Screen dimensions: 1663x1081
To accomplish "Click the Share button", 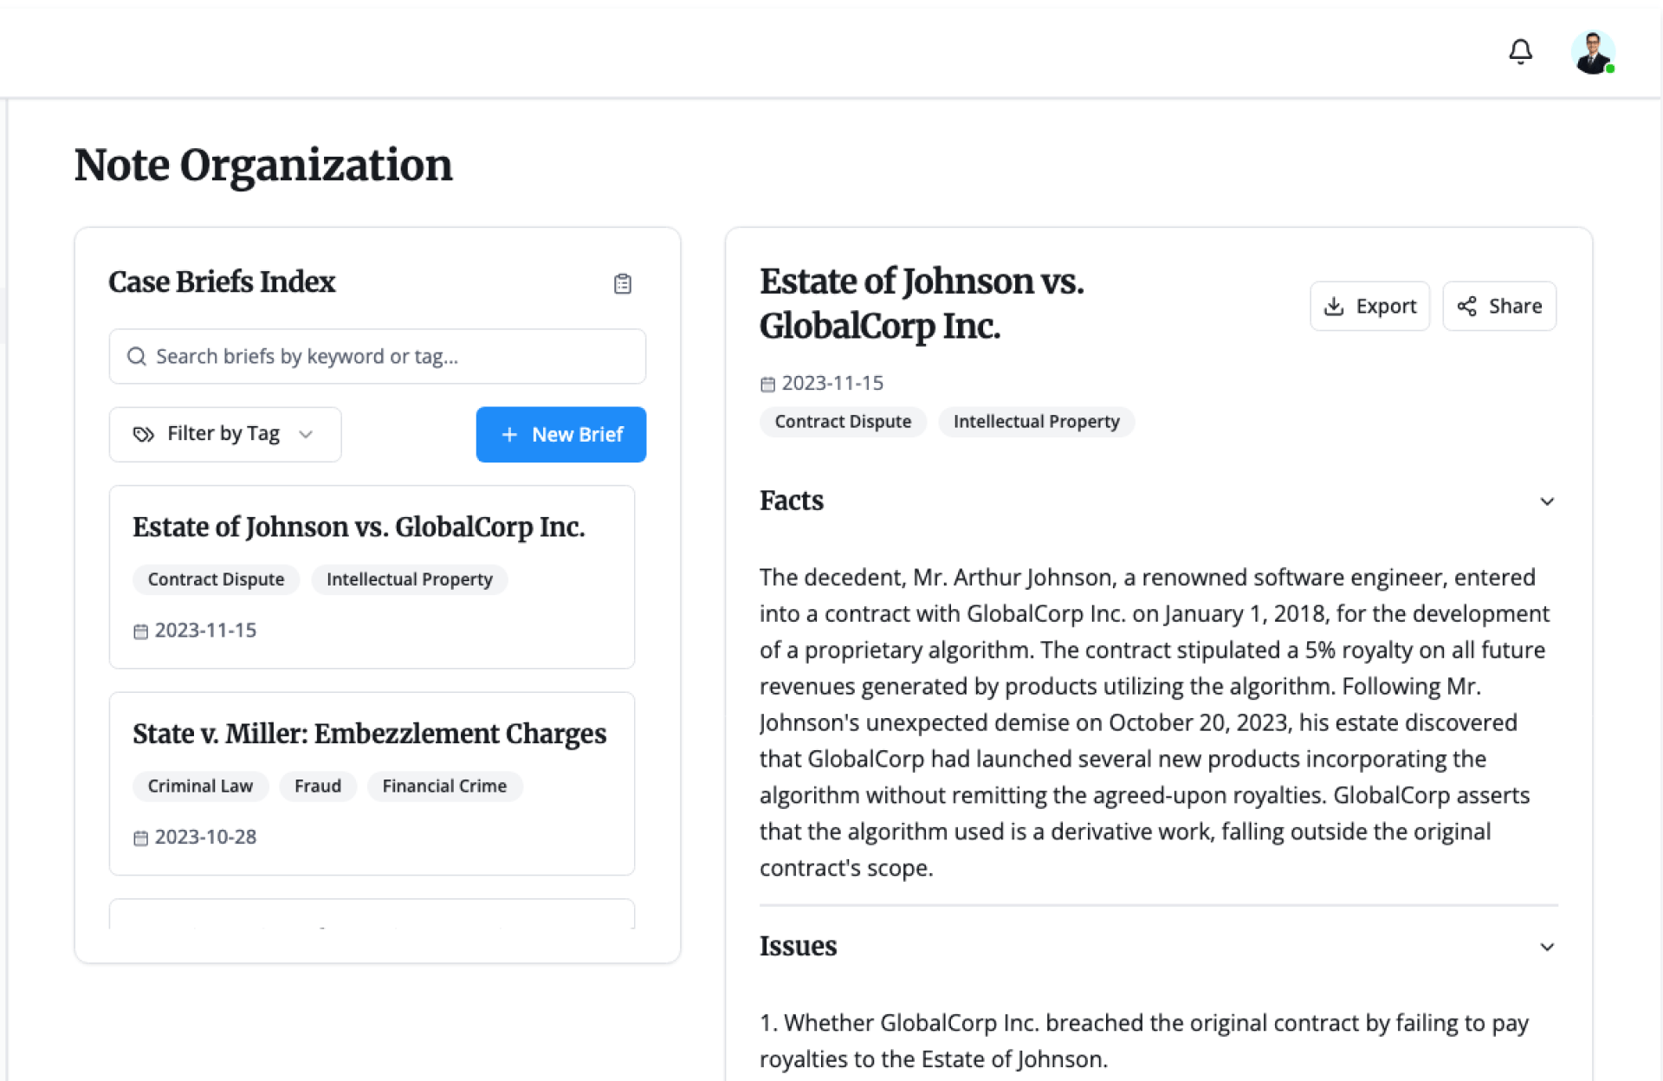I will 1498,306.
